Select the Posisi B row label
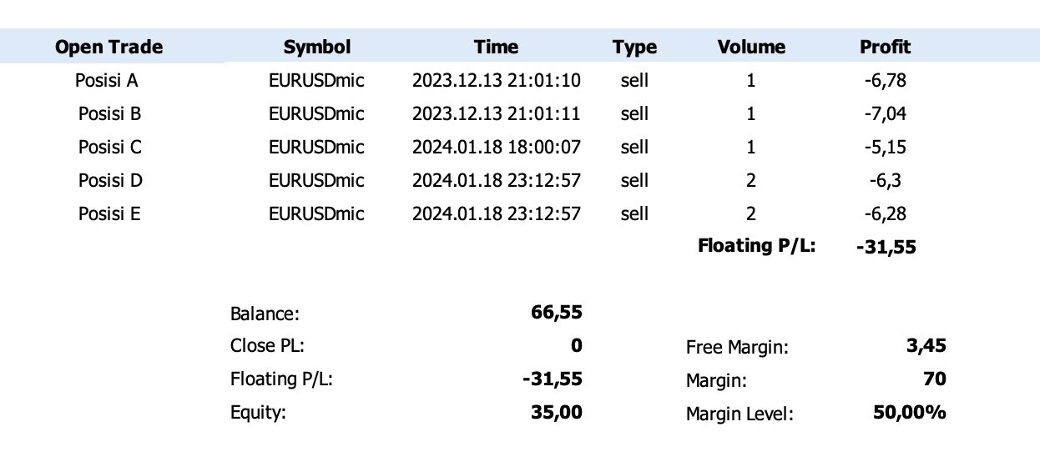Image resolution: width=1040 pixels, height=457 pixels. 110,114
